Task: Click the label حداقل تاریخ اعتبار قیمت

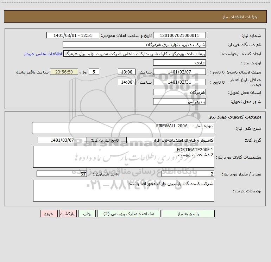Action: click(x=246, y=82)
